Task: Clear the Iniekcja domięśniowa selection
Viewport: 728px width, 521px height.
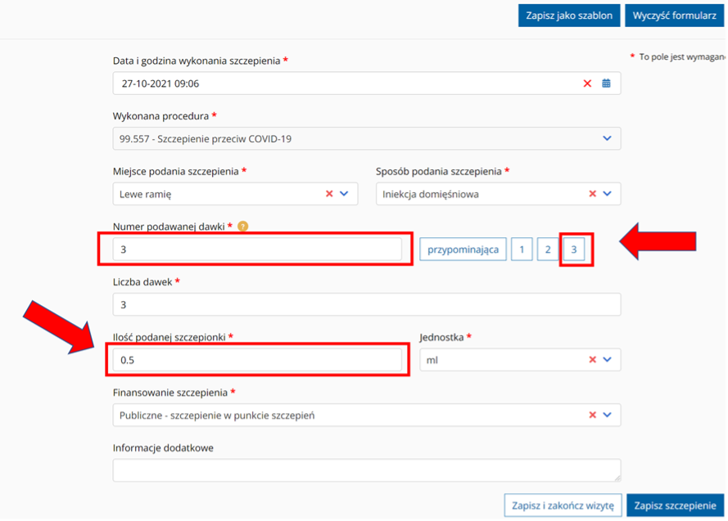Action: [592, 194]
